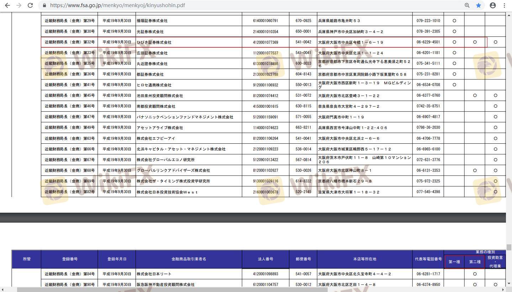Select the ひびき証券株式会社 company name
Screen dimensions: 512x292
coord(154,42)
